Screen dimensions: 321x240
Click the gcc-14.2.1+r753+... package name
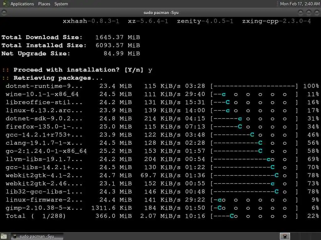44,135
